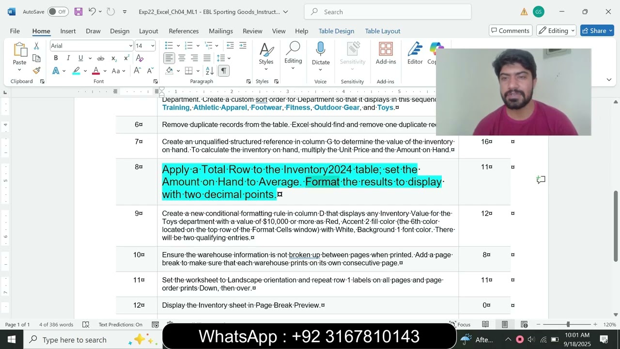Image resolution: width=620 pixels, height=349 pixels.
Task: Align the paragraph to the right
Action: tap(194, 58)
